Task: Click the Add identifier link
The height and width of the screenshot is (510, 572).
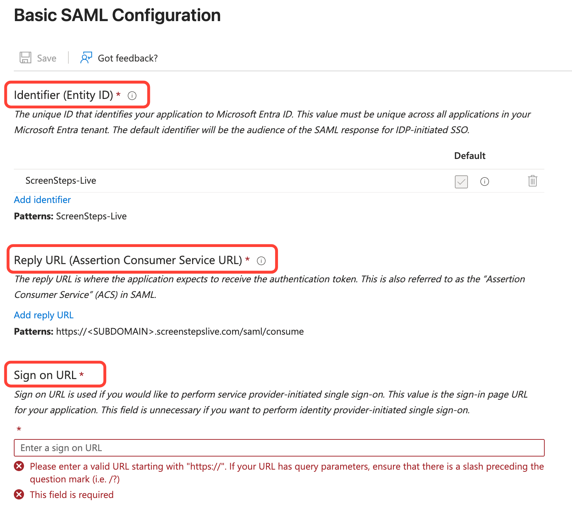Action: pyautogui.click(x=42, y=200)
